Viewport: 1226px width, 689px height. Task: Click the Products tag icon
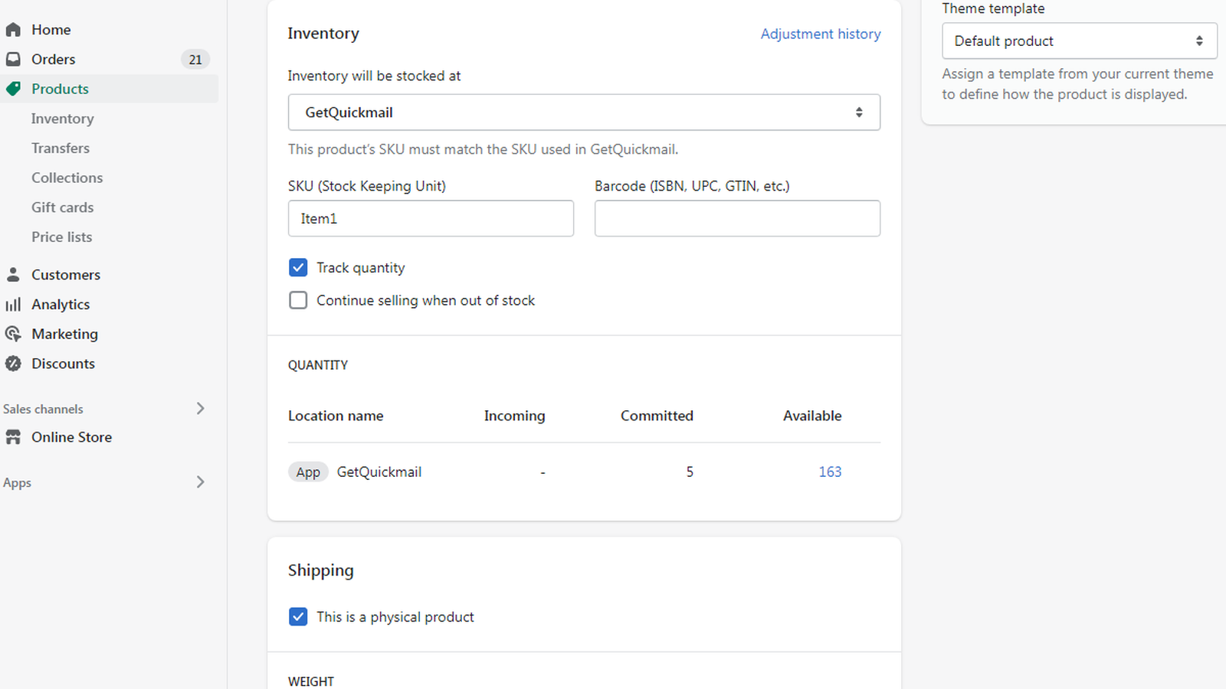point(13,89)
